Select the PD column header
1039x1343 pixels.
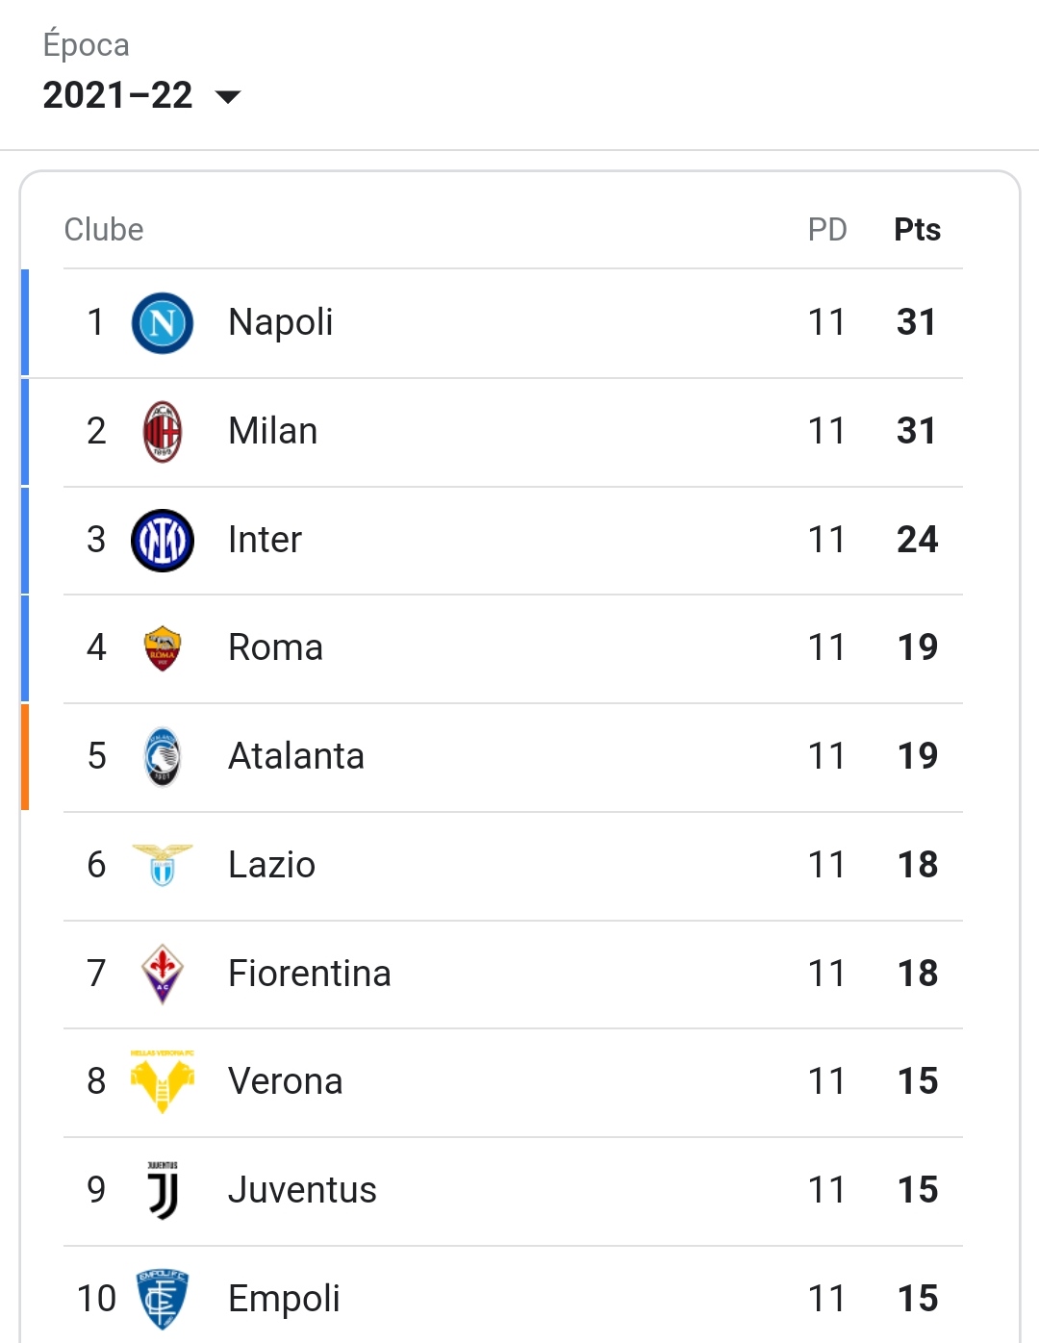pyautogui.click(x=827, y=230)
